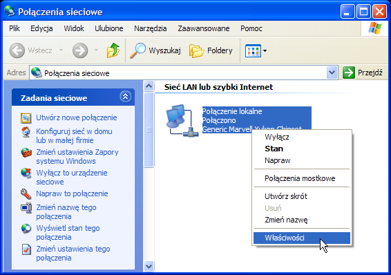This screenshot has width=391, height=275.
Task: Collapse the Zadania sieciowe panel
Action: click(126, 97)
